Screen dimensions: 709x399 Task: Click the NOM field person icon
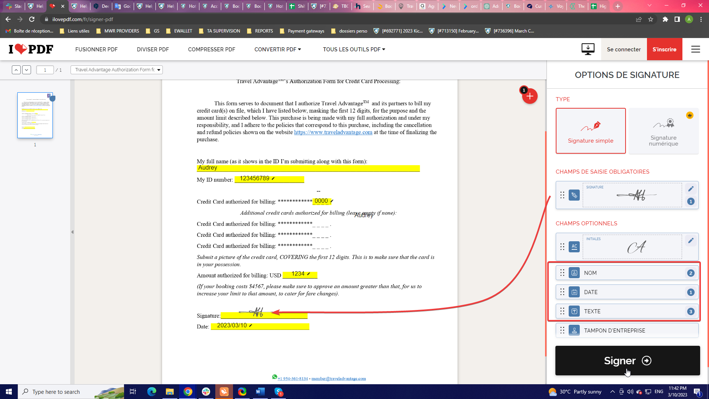[x=574, y=273]
